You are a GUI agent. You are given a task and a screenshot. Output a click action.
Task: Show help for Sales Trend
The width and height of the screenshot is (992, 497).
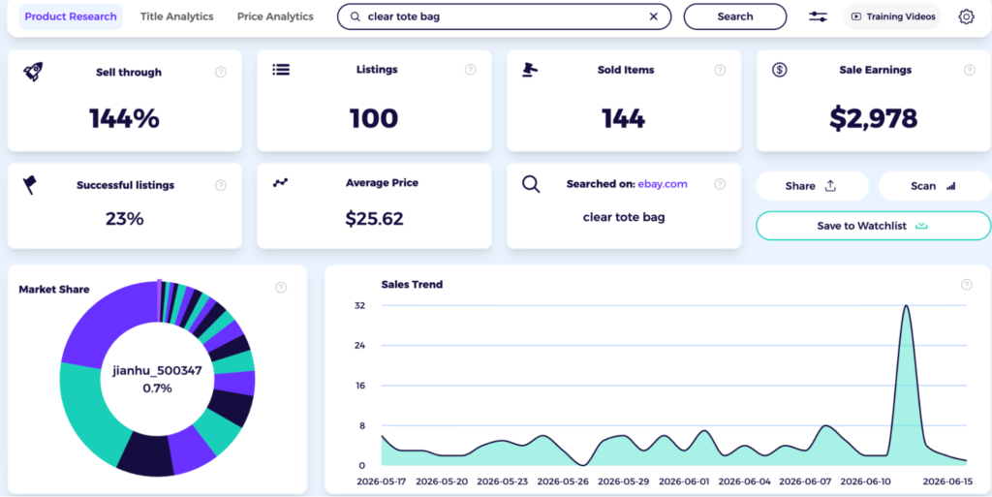coord(967,285)
